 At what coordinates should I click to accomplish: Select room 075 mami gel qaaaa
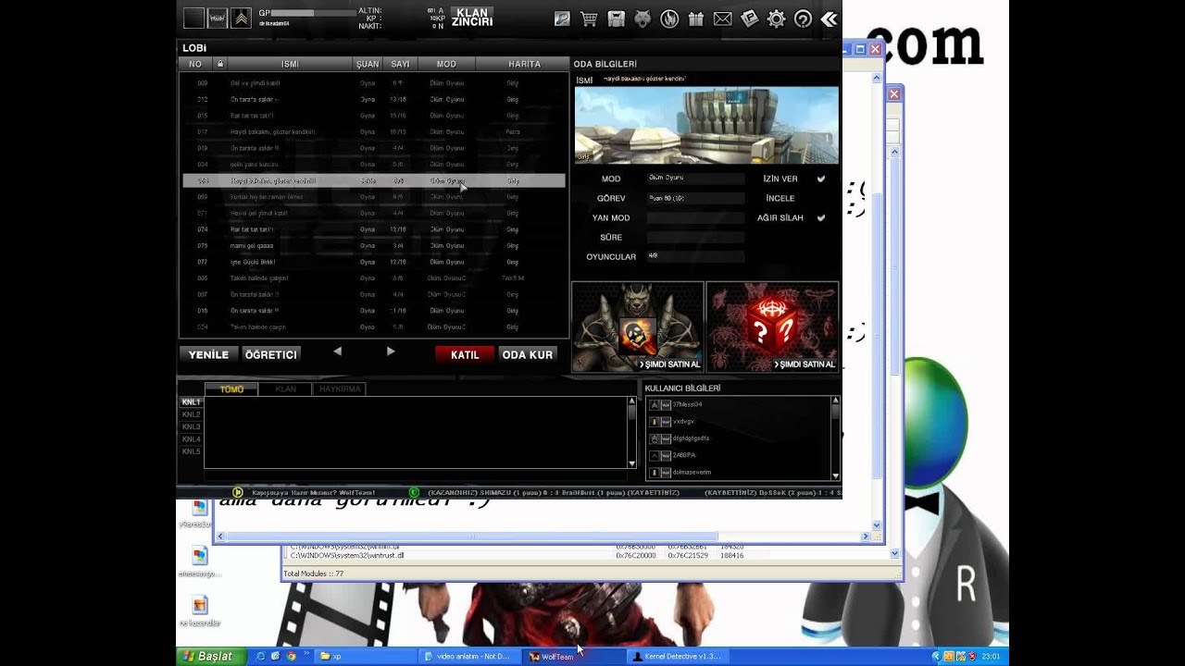pos(374,246)
